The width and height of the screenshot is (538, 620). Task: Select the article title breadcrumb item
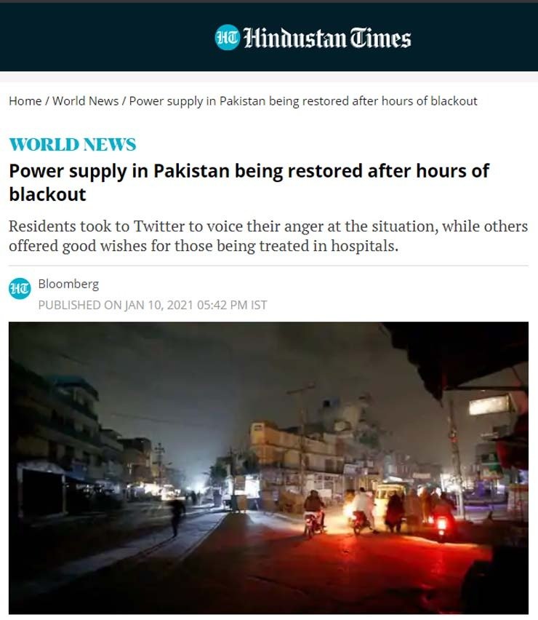tap(303, 101)
